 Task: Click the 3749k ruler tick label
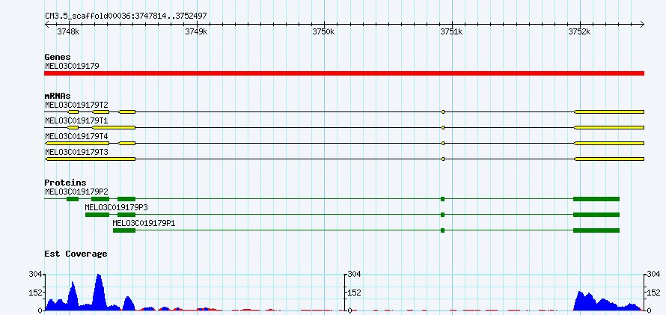[196, 32]
